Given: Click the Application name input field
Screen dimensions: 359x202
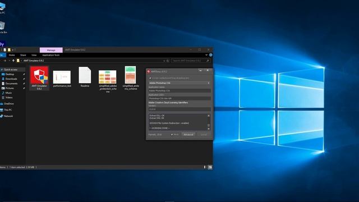Looking at the screenshot, I should pos(179,91).
